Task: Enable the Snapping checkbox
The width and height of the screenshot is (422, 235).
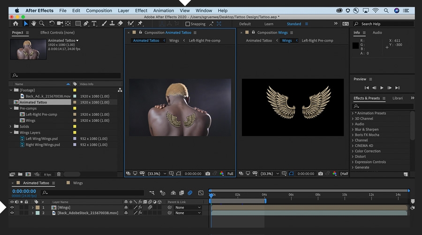Action: (188, 24)
